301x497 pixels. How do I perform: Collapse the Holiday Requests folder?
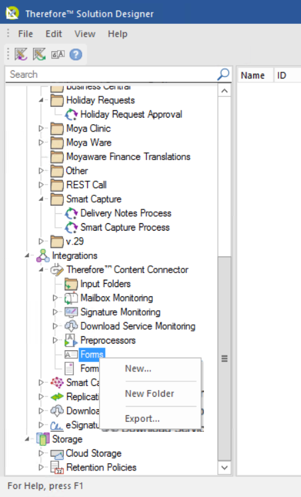(x=41, y=100)
